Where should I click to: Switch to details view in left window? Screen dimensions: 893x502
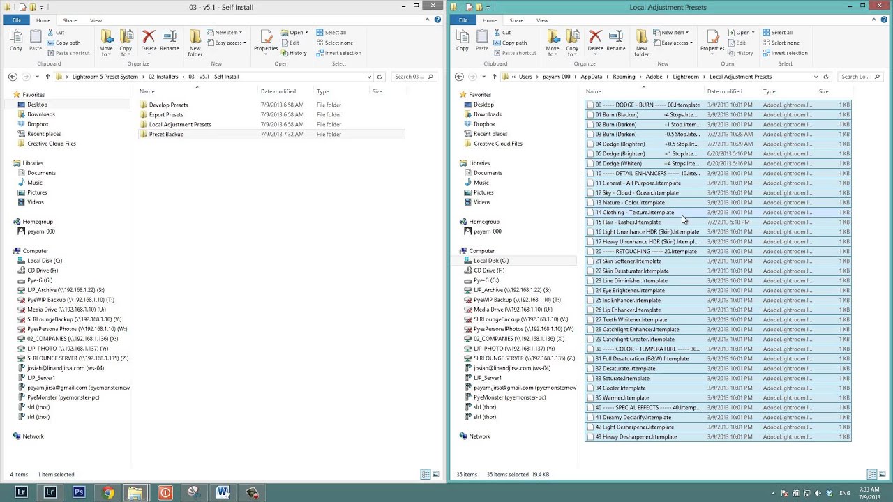425,474
